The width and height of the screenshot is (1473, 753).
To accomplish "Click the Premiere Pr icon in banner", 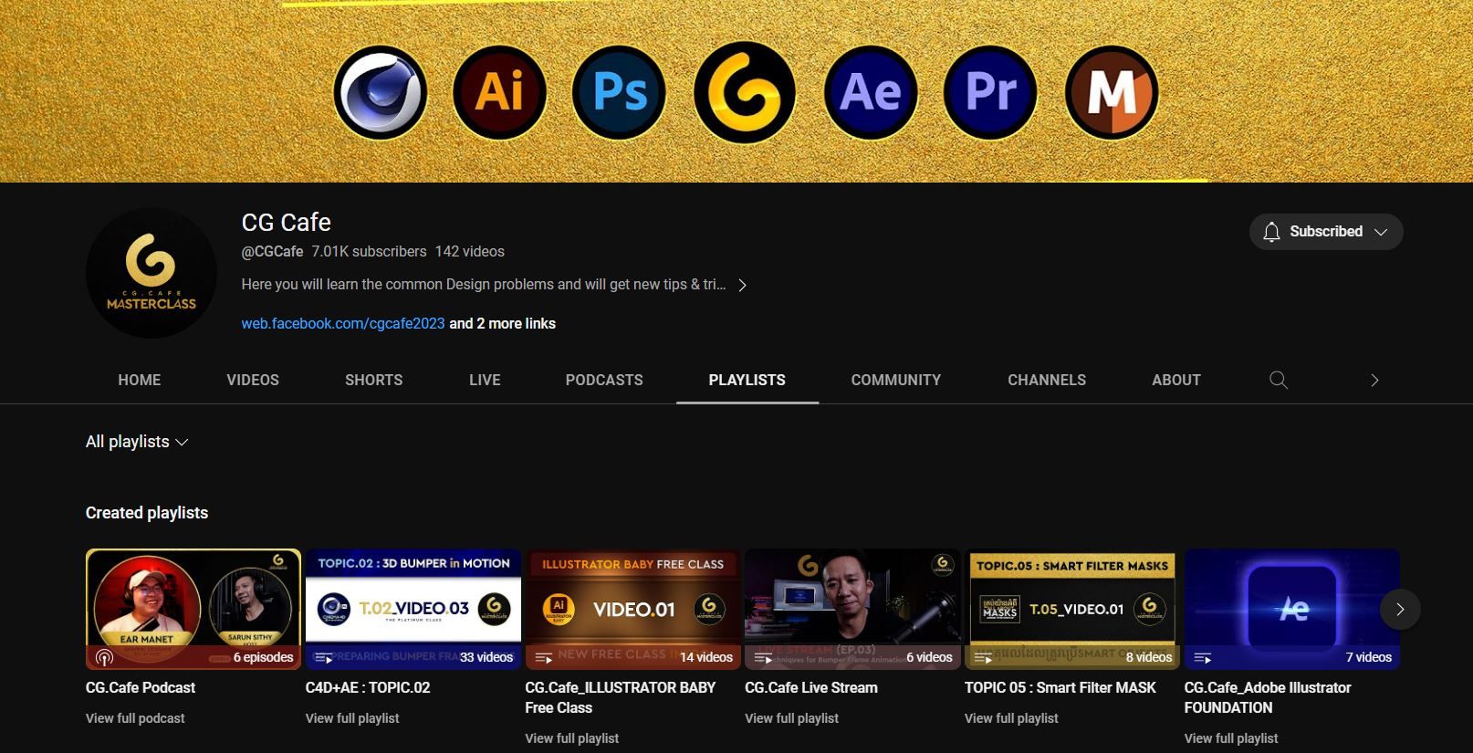I will [990, 92].
